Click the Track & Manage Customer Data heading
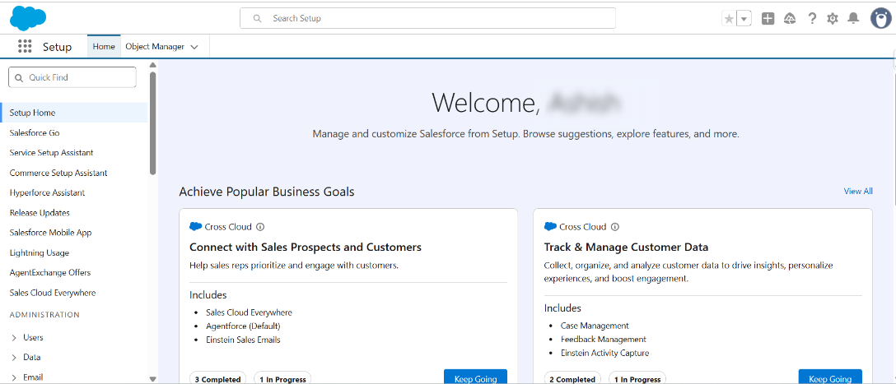 pos(626,247)
